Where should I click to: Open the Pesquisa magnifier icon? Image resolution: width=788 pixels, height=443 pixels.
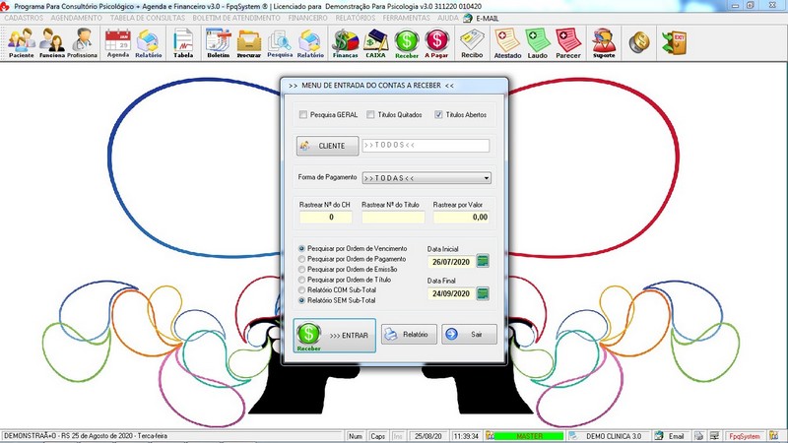[280, 43]
